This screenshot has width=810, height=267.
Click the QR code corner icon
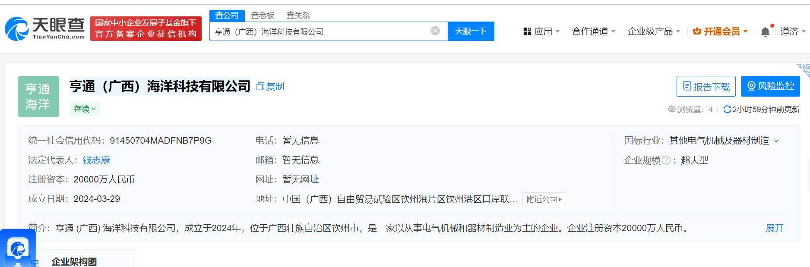pos(804,70)
